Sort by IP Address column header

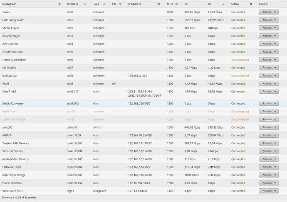pos(143,4)
